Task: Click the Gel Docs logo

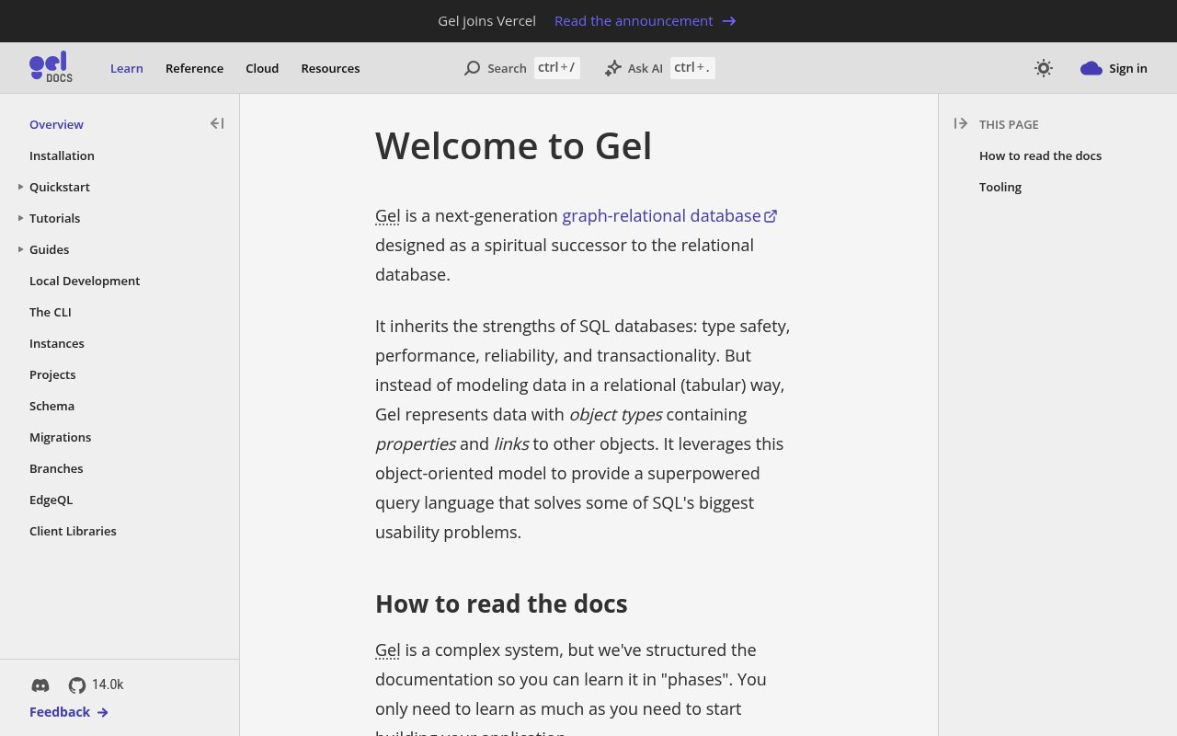Action: tap(51, 67)
